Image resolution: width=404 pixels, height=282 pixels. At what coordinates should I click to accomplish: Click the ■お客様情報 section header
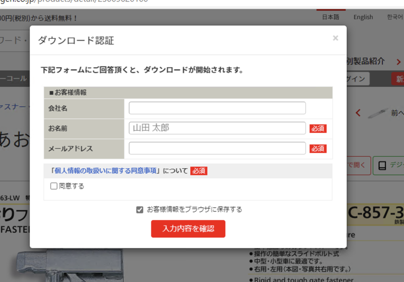(188, 93)
